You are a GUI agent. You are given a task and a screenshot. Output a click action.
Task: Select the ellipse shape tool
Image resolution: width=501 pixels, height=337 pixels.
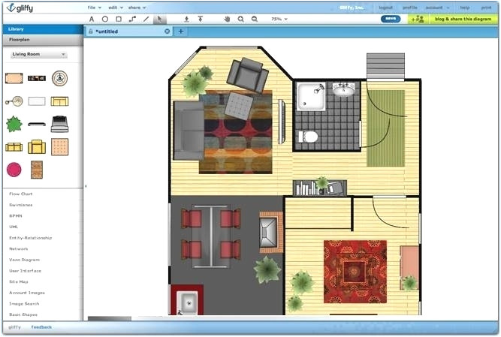pyautogui.click(x=105, y=19)
